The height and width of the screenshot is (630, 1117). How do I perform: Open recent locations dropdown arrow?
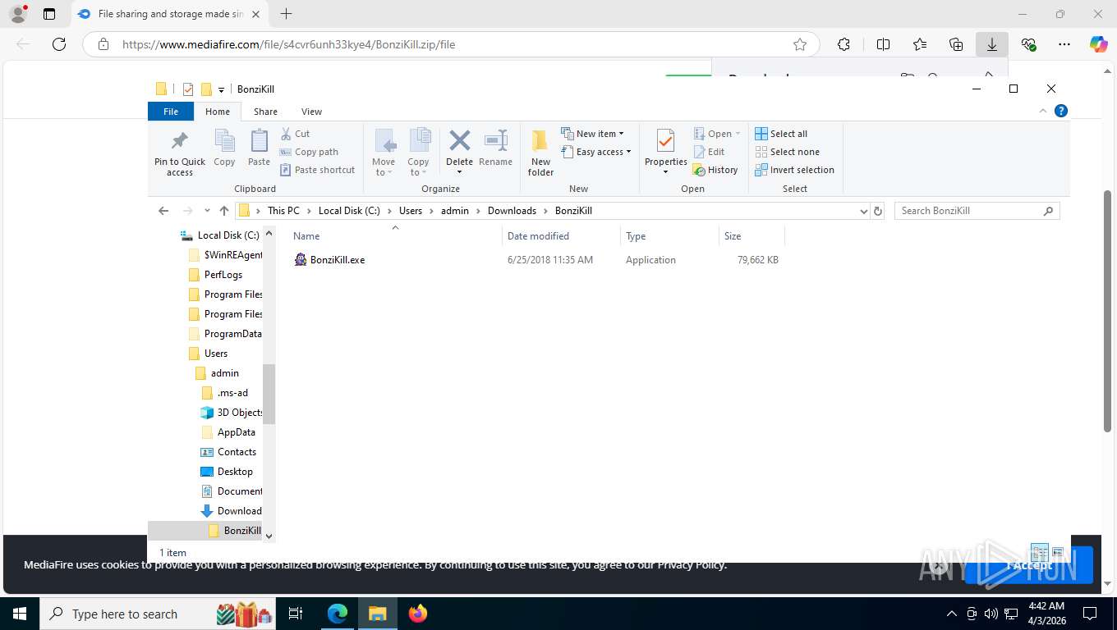207,211
